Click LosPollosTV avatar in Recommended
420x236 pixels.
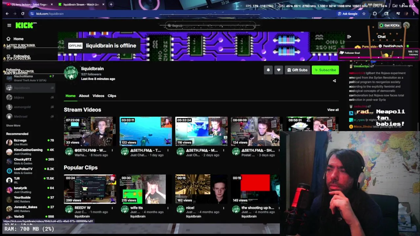(x=9, y=171)
